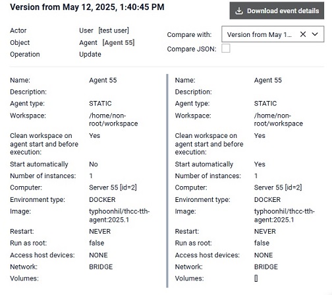The image size is (332, 295).
Task: Select the [Agent 55] object value
Action: pos(119,42)
